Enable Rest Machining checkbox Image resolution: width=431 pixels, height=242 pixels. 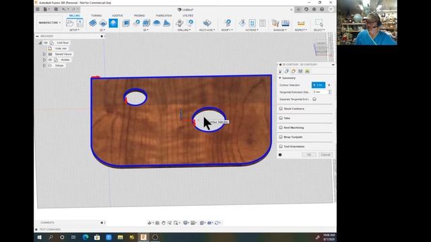click(281, 128)
